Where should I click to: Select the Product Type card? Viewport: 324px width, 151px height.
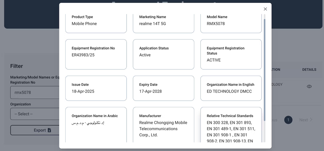(96, 23)
